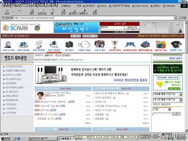Open the Windows 시작 Start button

click(5, 138)
